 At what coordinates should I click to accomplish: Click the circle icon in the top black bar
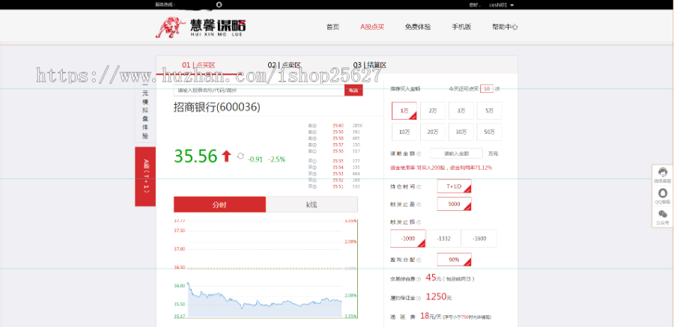(x=219, y=4)
